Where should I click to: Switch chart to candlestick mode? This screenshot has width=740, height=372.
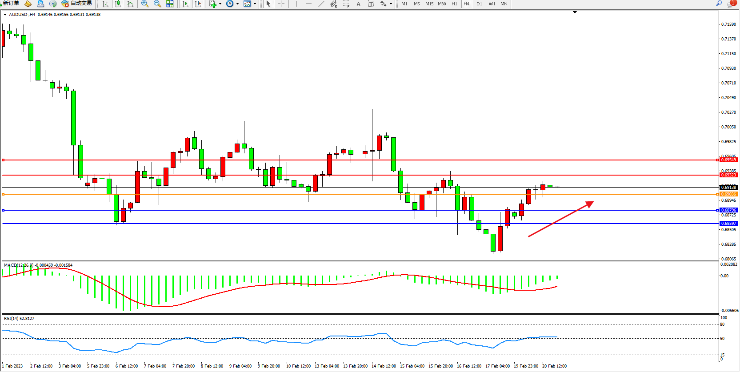tap(118, 4)
